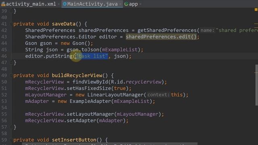The image size is (258, 145).
Task: Click the fold end marker at line 57
Action: click(x=11, y=127)
